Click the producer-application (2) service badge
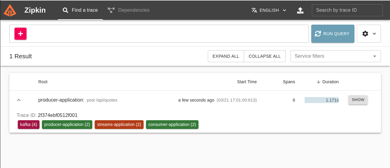Image resolution: width=390 pixels, height=168 pixels. click(x=67, y=124)
